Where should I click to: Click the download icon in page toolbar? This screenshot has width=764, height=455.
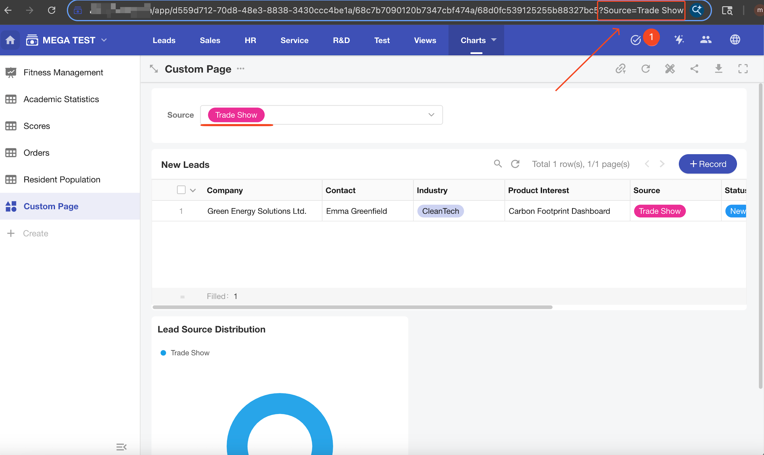718,69
